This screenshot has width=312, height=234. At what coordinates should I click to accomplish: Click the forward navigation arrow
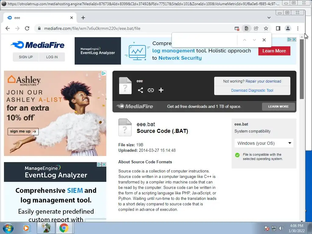point(17,28)
